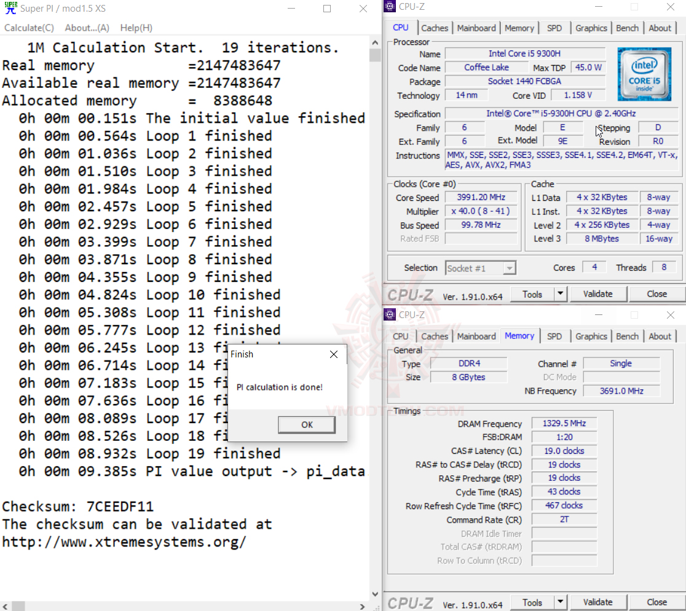686x611 pixels.
Task: Click the horizontal scrollbar thumb in Super PI
Action: tap(18, 606)
